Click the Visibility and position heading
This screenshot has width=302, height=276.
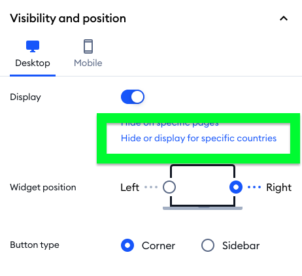pyautogui.click(x=68, y=18)
